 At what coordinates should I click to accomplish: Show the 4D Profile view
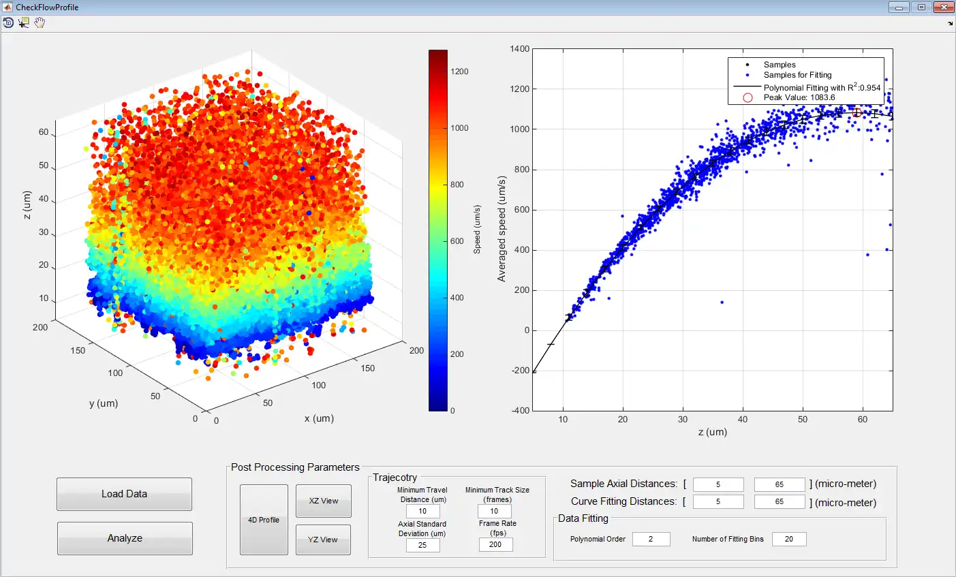(x=264, y=520)
